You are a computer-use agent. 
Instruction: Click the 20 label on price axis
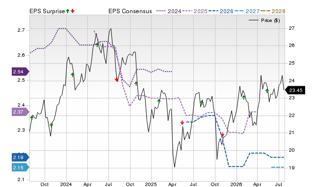[x=291, y=150]
